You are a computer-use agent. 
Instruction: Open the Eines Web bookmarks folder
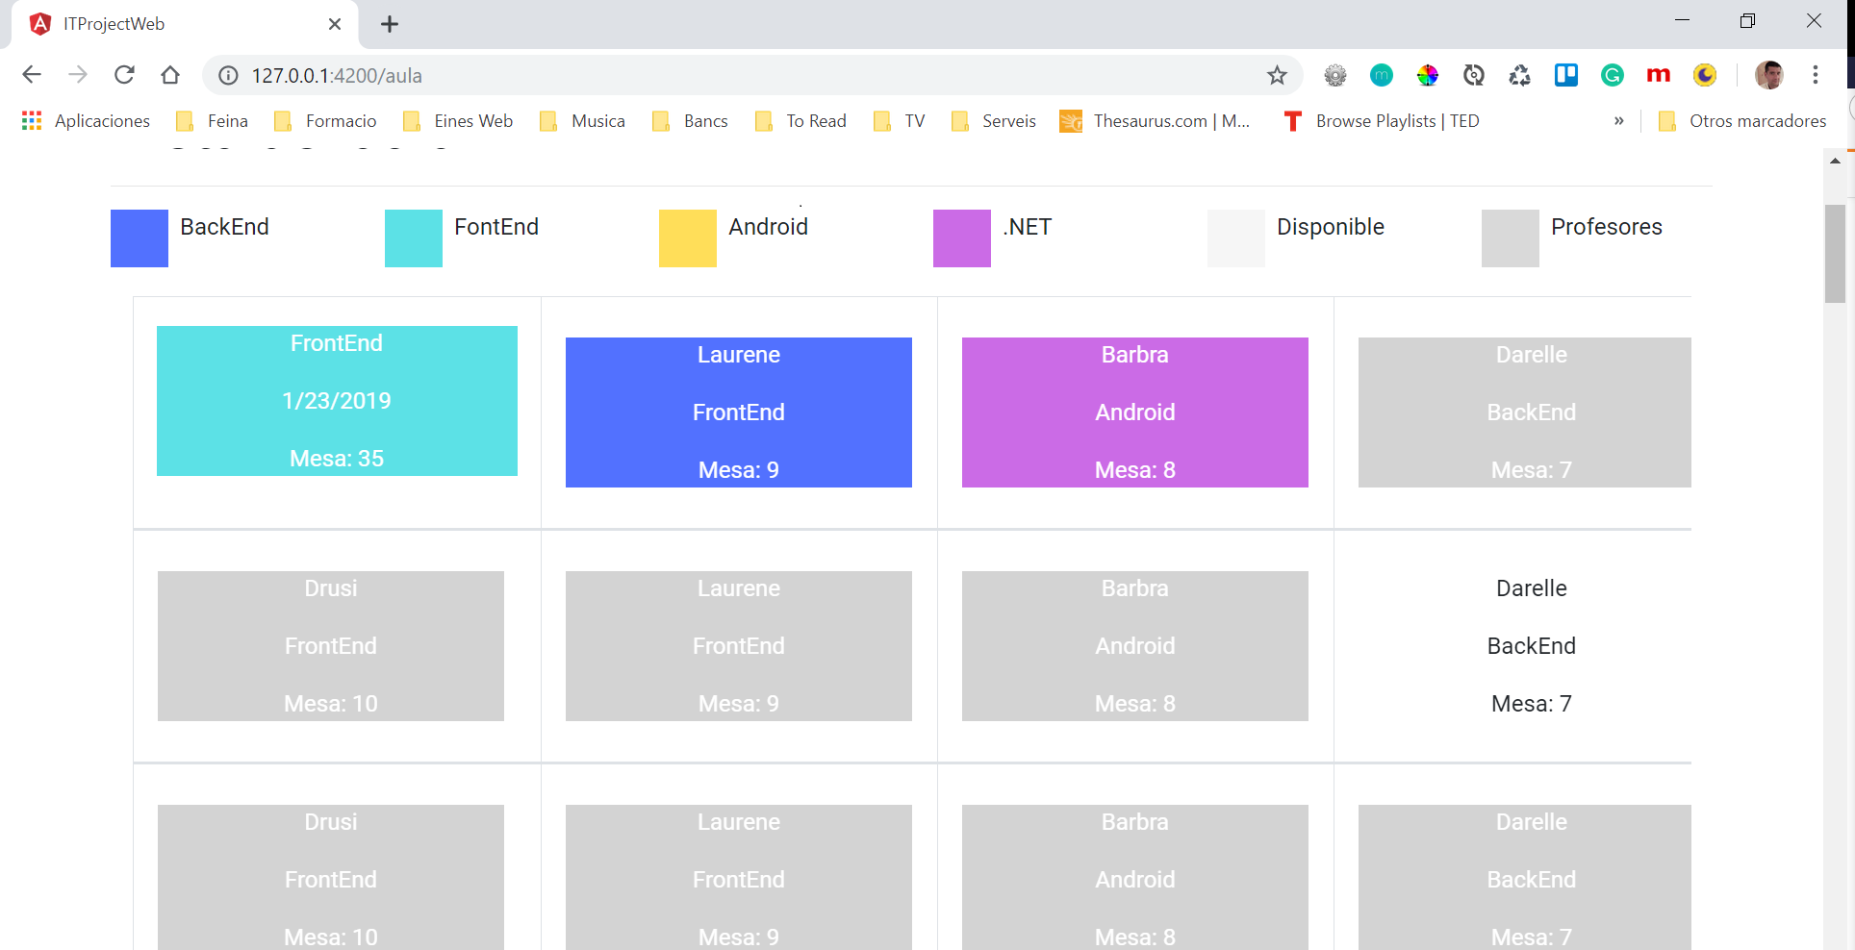(458, 121)
